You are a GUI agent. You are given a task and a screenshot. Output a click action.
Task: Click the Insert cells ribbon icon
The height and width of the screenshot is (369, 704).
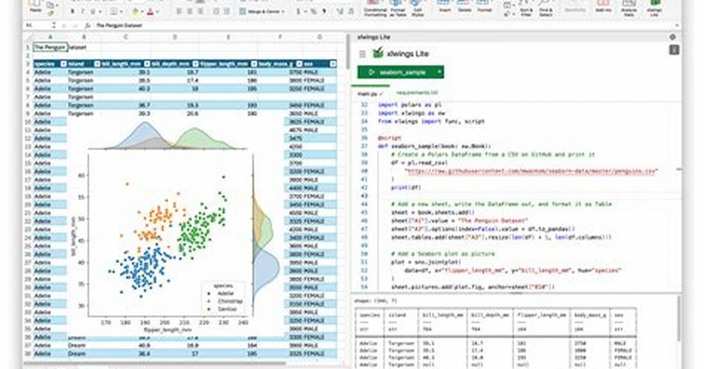coord(445,6)
